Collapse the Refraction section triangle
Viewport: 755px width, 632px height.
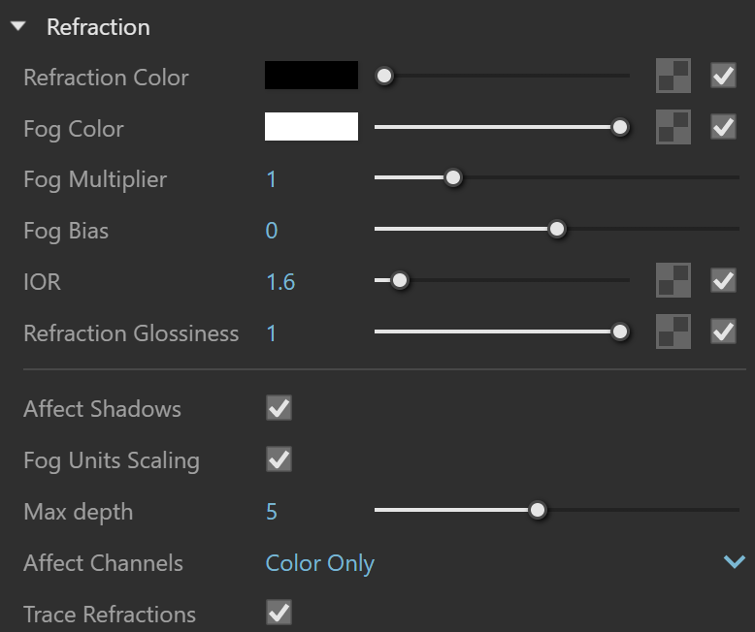click(18, 26)
